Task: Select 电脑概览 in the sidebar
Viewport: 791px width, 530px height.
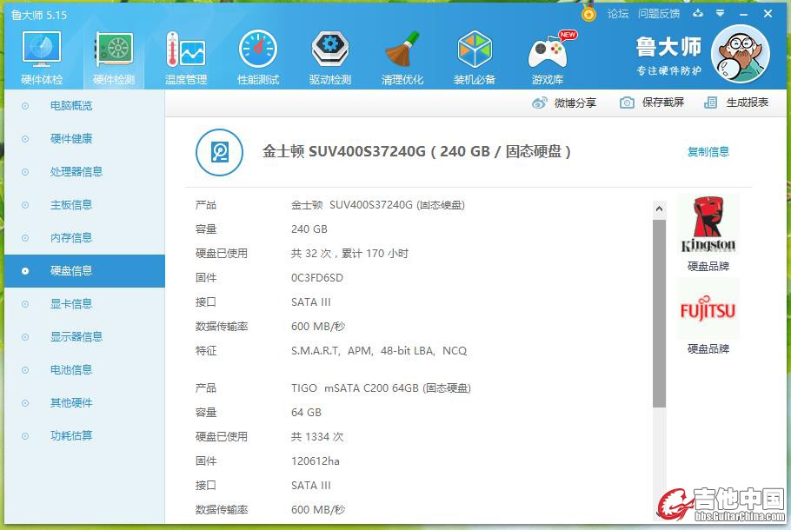Action: (x=71, y=106)
